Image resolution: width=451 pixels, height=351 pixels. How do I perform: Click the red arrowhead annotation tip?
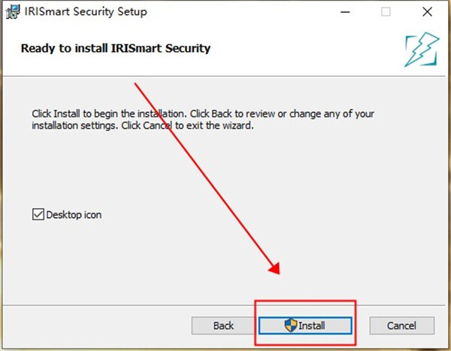274,269
